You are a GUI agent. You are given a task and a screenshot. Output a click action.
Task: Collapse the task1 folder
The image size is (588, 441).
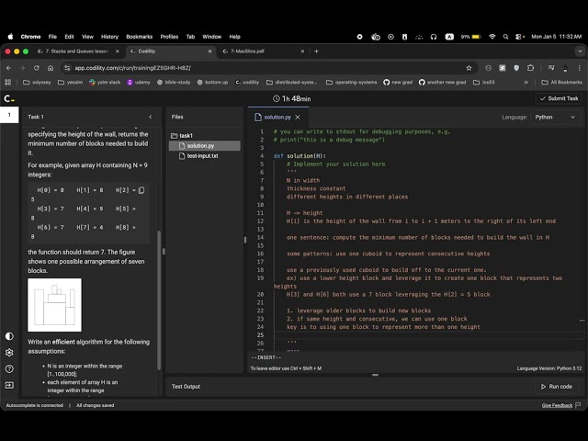tap(182, 136)
